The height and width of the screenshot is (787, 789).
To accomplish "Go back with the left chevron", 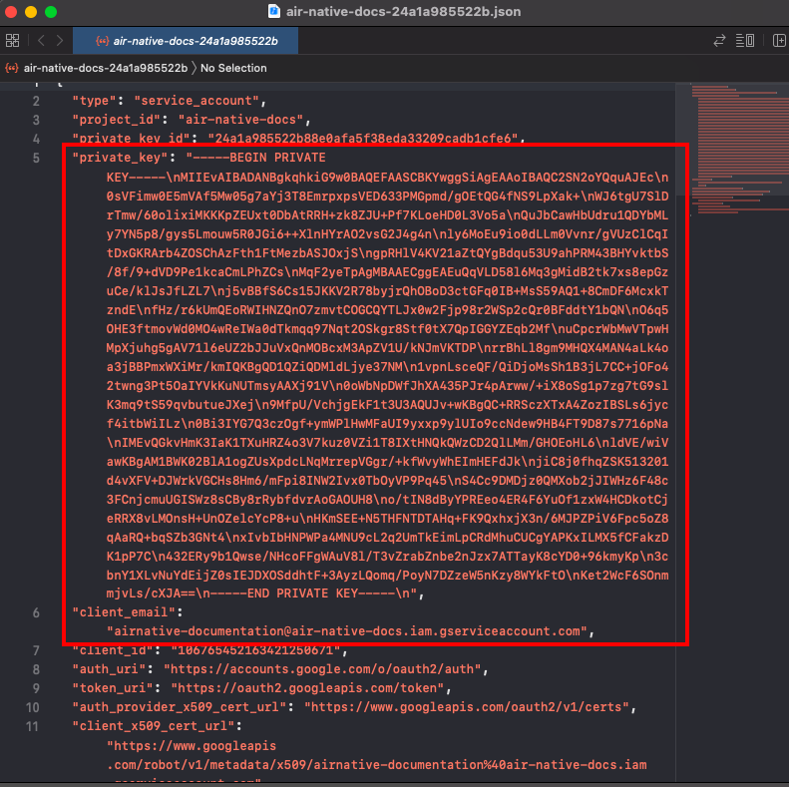I will coord(41,40).
